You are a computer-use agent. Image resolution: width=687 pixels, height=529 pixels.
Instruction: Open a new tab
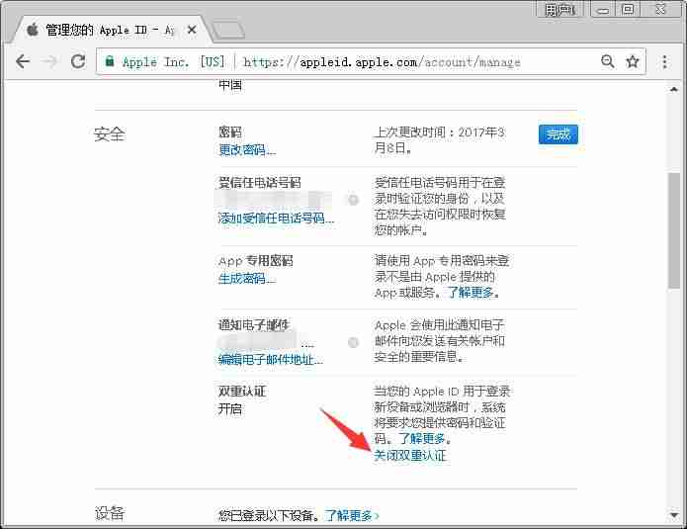227,30
